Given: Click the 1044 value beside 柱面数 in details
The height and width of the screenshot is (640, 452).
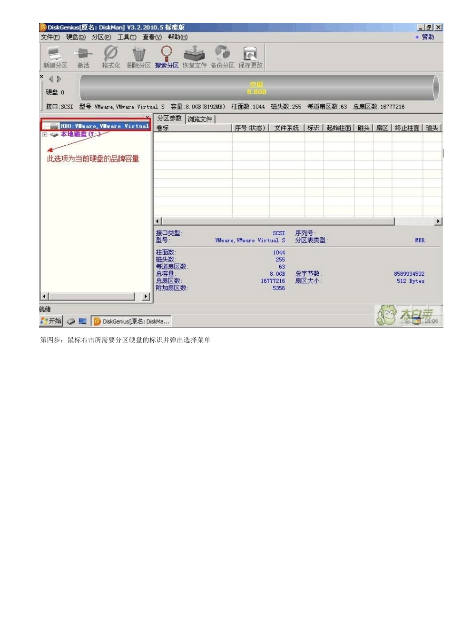Looking at the screenshot, I should click(x=279, y=253).
